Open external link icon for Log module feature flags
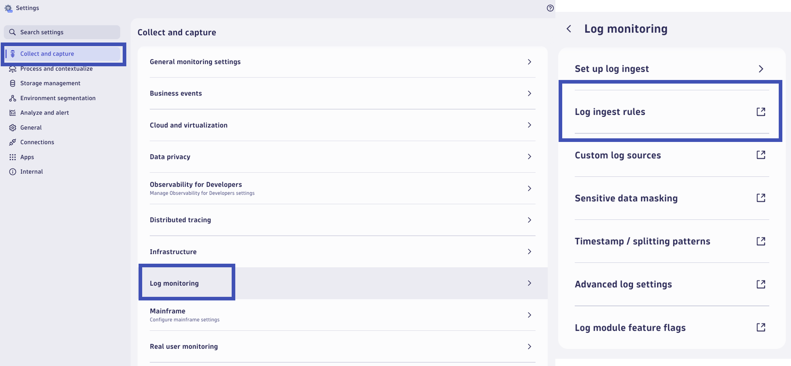Screen dimensions: 791x366 click(761, 327)
